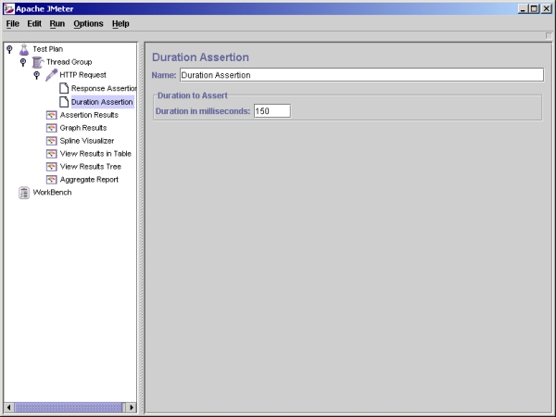556x417 pixels.
Task: Click the Test Plan flask icon
Action: pyautogui.click(x=24, y=49)
